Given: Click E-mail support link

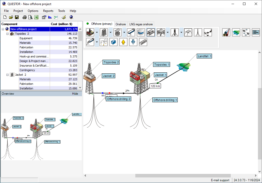Looking at the screenshot, I should click(220, 180).
